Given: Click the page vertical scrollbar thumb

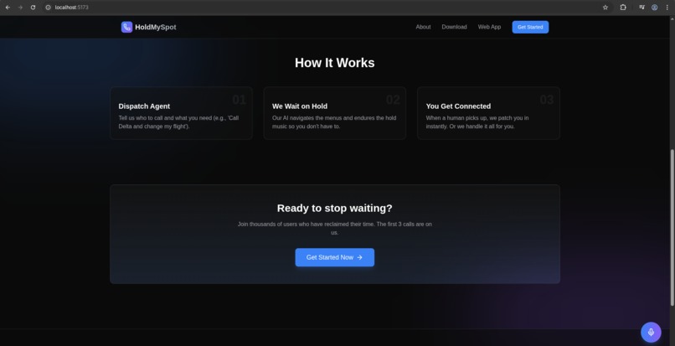Looking at the screenshot, I should pos(672,228).
